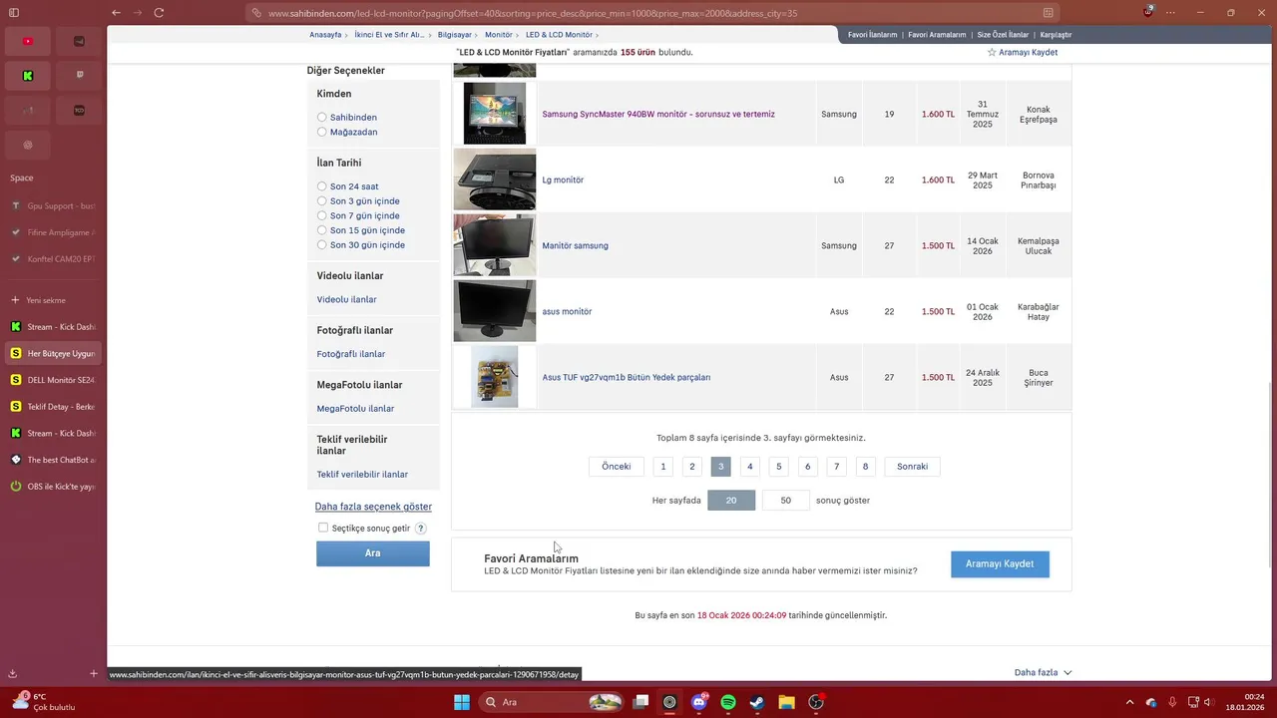The image size is (1277, 718).
Task: Switch to The best ChatBot tab
Action: [x=53, y=460]
